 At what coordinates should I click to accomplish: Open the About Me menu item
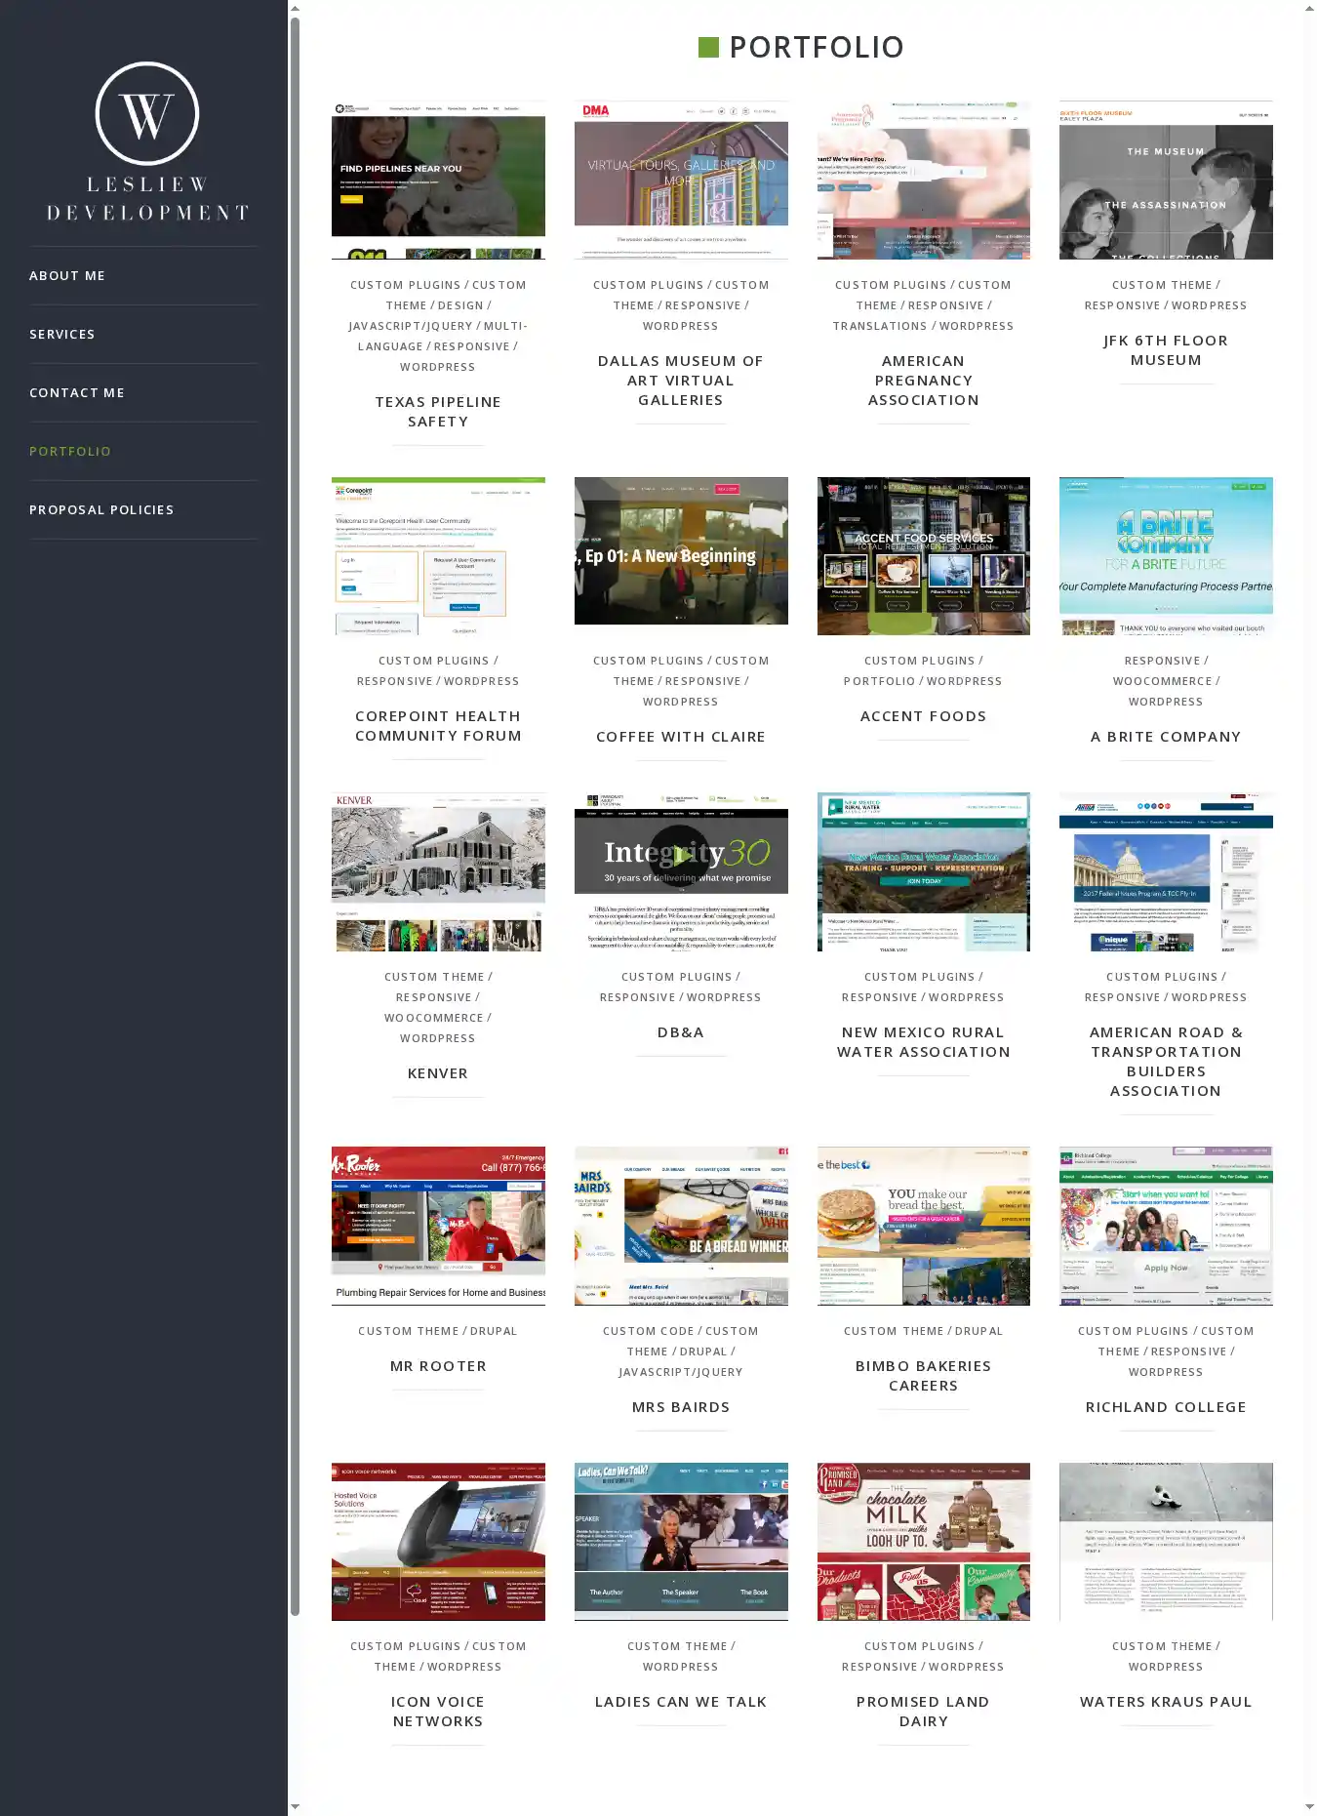coord(67,276)
